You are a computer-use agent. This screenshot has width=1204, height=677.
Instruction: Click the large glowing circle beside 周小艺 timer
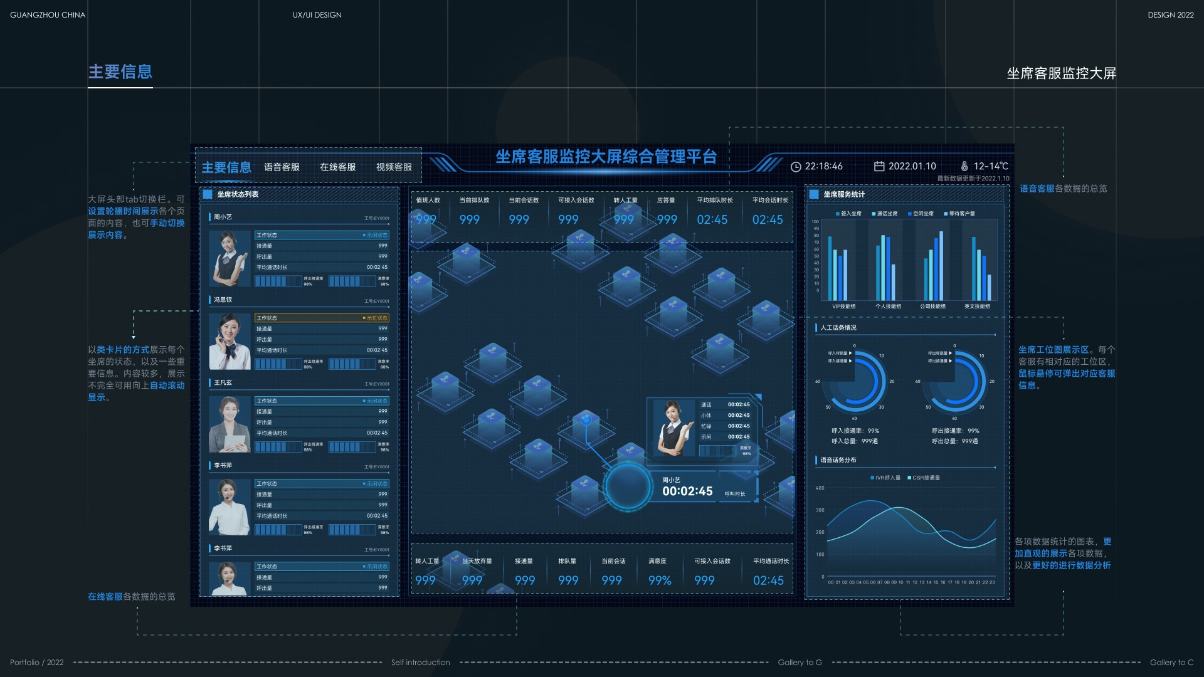click(628, 486)
